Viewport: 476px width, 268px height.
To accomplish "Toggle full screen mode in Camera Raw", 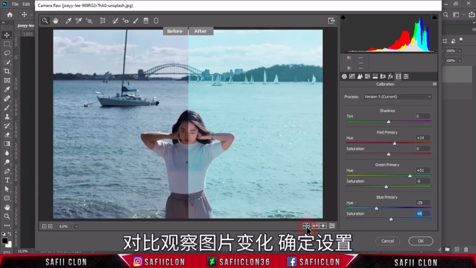I will coord(331,21).
